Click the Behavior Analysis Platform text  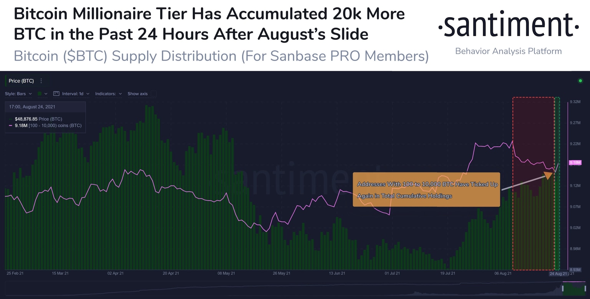coord(508,51)
